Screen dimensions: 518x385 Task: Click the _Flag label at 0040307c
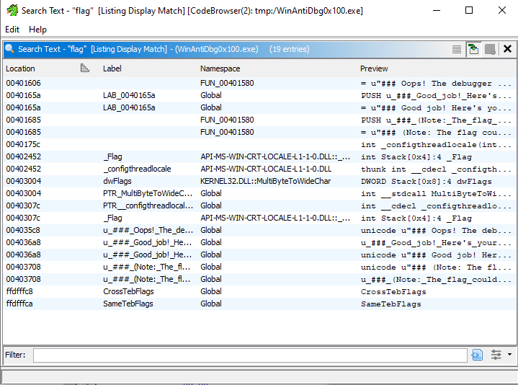click(x=112, y=218)
